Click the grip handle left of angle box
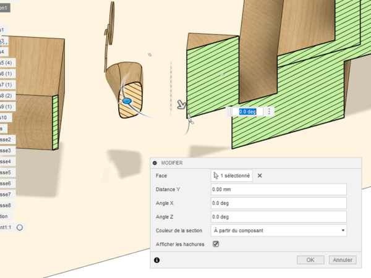371x278 pixels. pos(230,111)
